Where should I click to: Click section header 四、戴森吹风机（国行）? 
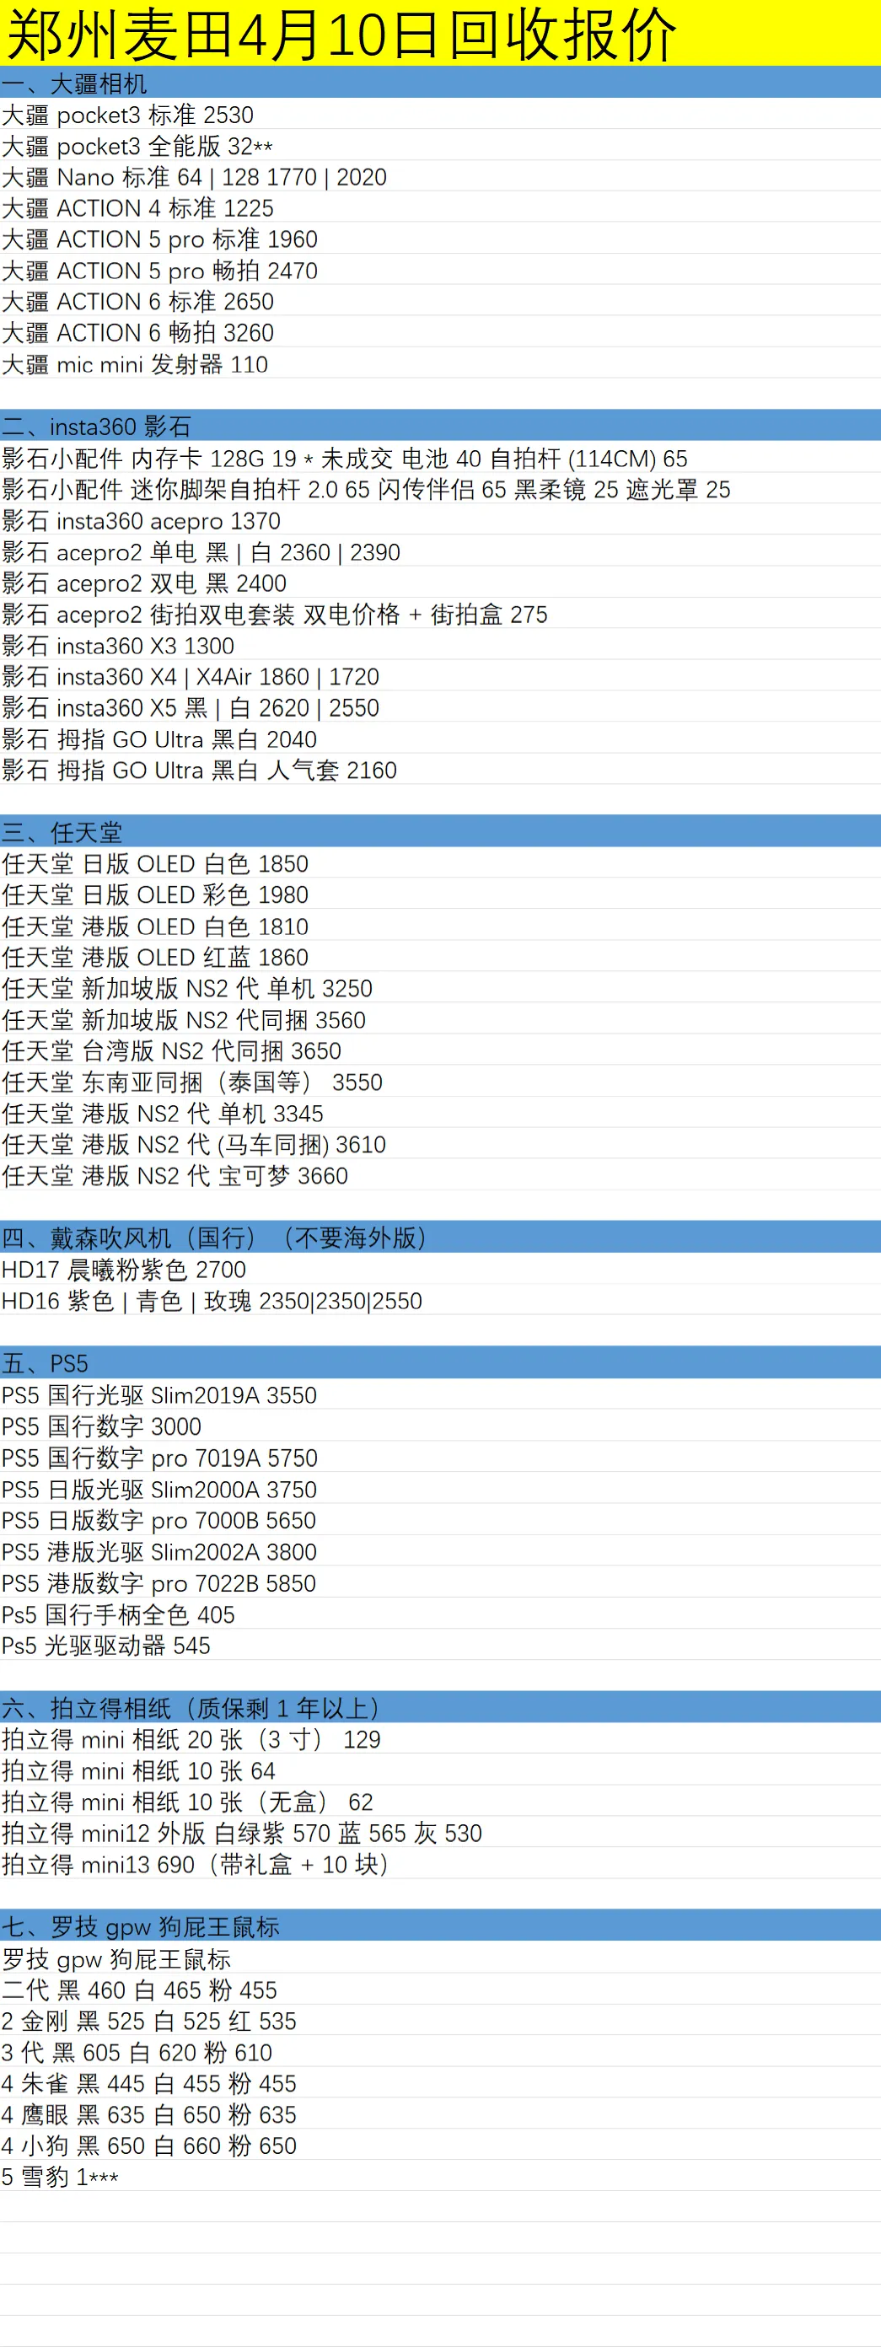440,1238
